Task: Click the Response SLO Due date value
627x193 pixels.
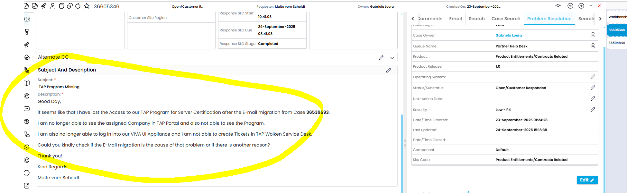Action: tap(277, 30)
